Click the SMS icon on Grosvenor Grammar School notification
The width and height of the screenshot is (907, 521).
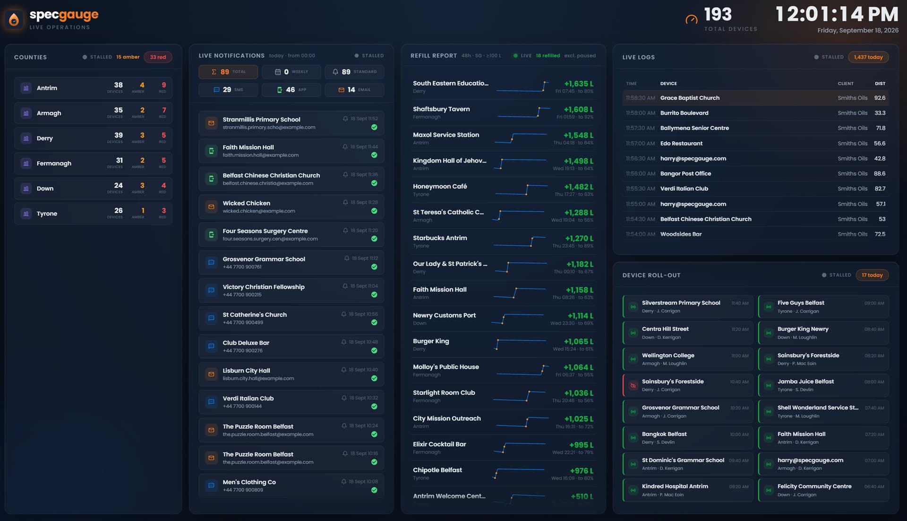pyautogui.click(x=211, y=262)
